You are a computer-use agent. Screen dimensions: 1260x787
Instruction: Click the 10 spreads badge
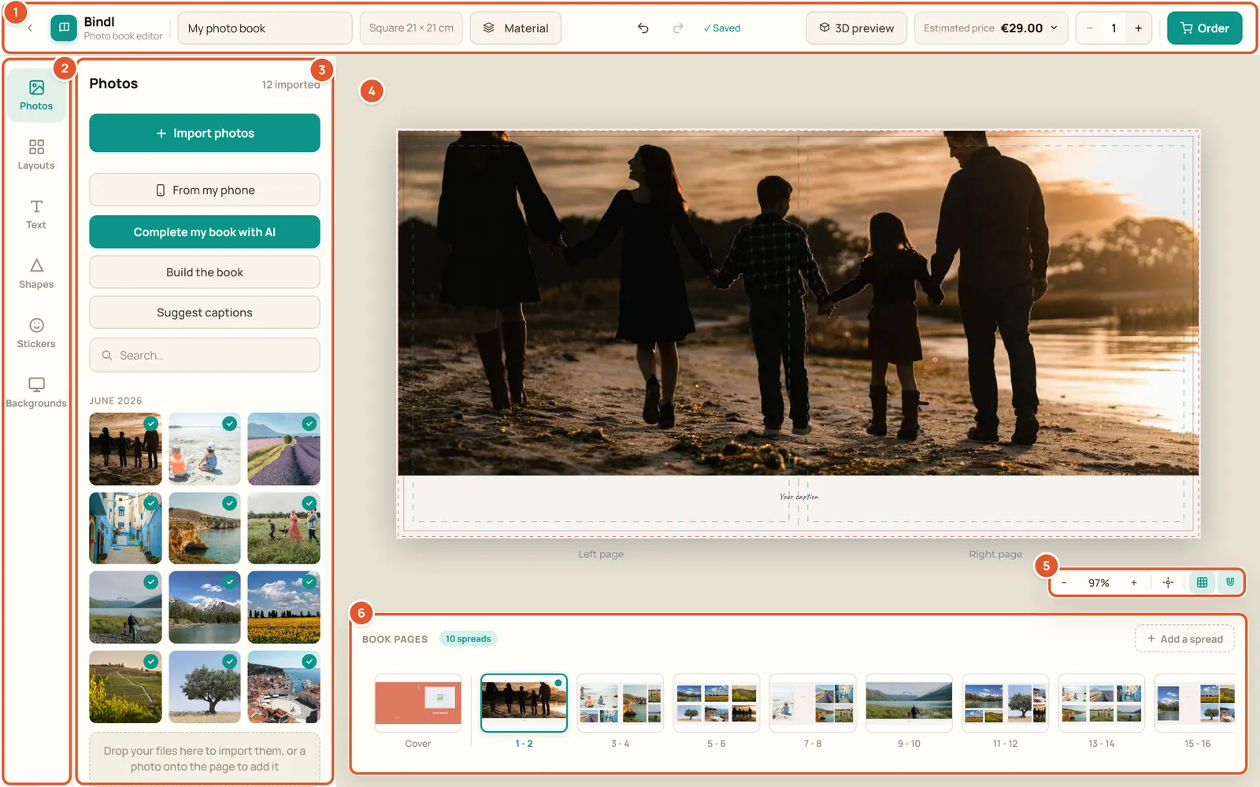(x=468, y=639)
